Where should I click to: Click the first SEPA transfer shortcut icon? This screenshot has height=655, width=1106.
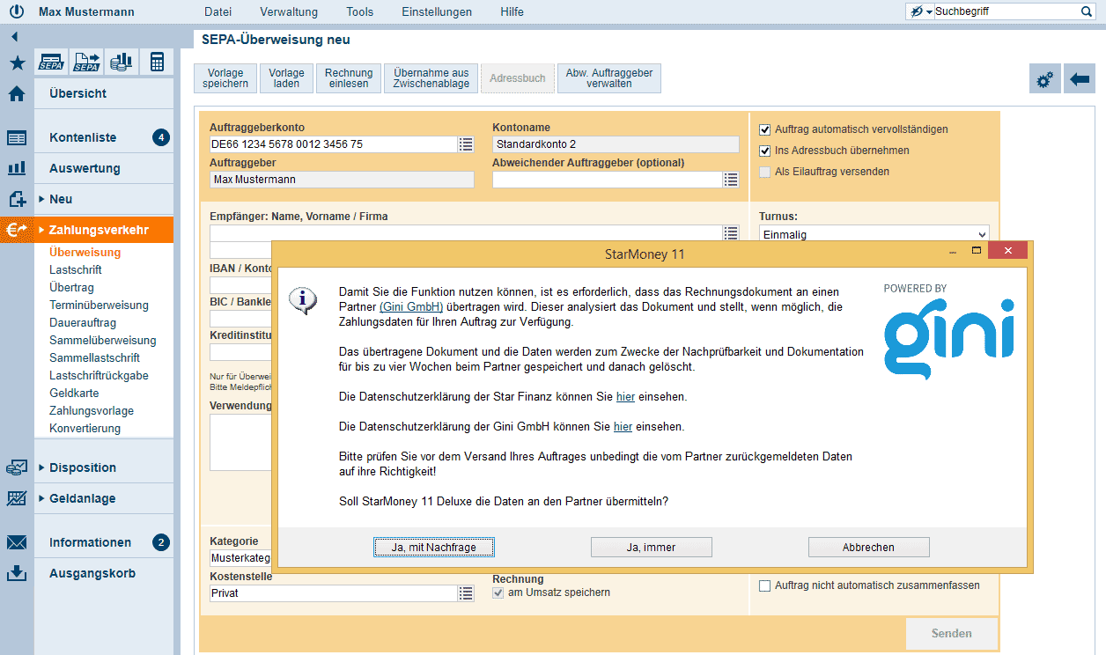pyautogui.click(x=52, y=62)
